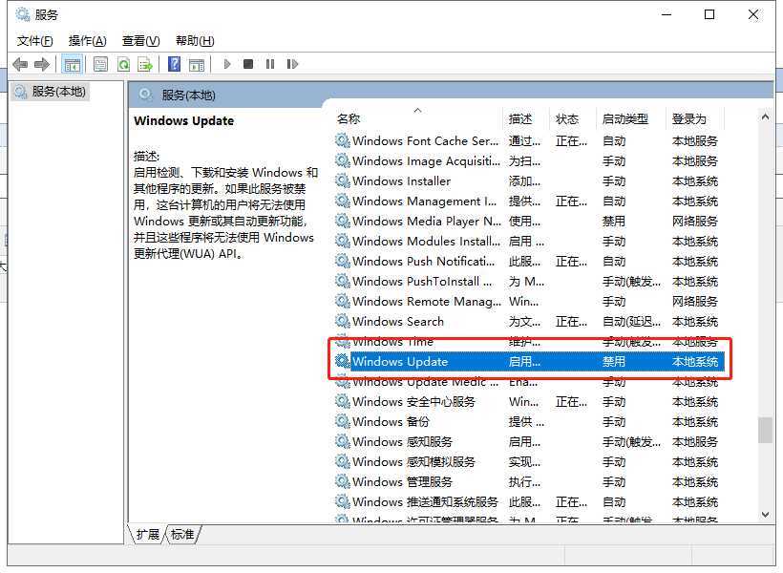
Task: Toggle the show/hide action pane icon
Action: coord(197,64)
